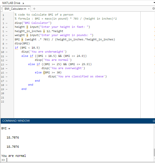Image resolution: width=155 pixels, height=163 pixels.
Task: Click the height_in_inches variable on line 5
Action: click(28, 31)
